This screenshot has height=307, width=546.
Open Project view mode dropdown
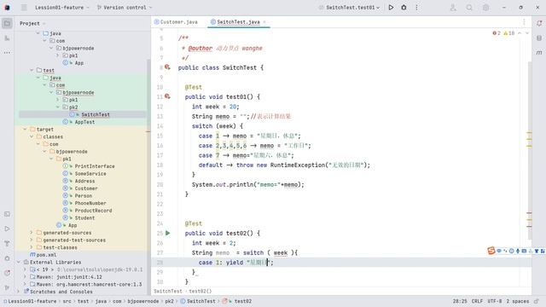point(32,23)
